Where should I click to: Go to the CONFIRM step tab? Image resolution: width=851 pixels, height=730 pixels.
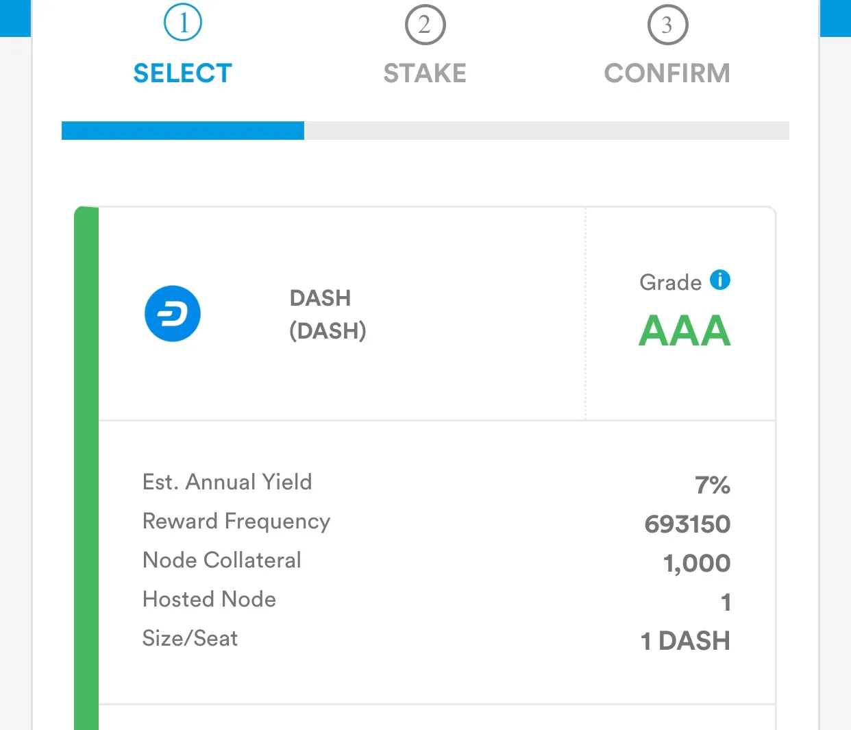667,73
